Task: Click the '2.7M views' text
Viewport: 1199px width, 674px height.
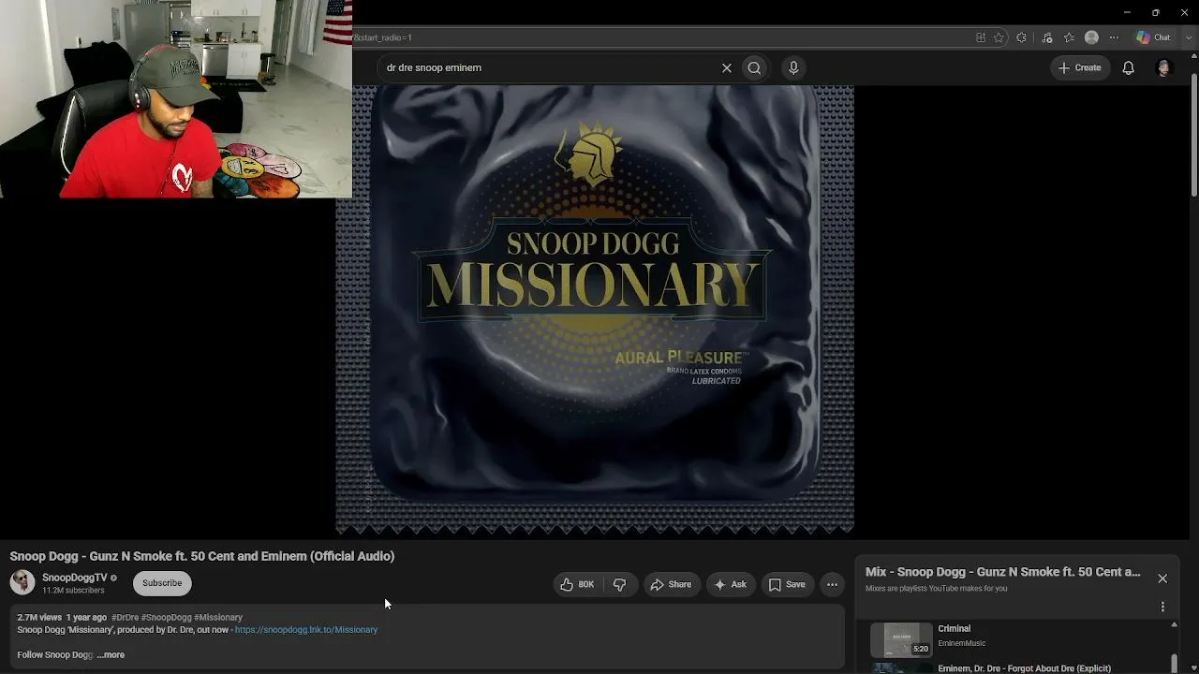Action: [39, 618]
